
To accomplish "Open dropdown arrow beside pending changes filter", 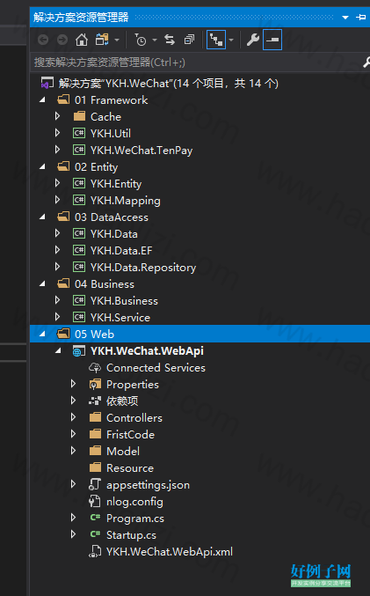I will [x=155, y=40].
